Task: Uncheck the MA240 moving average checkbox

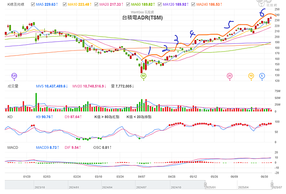Action: [193, 4]
